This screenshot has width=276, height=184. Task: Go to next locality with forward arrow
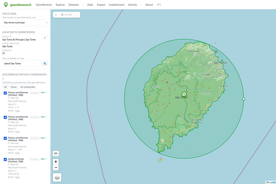[77, 15]
